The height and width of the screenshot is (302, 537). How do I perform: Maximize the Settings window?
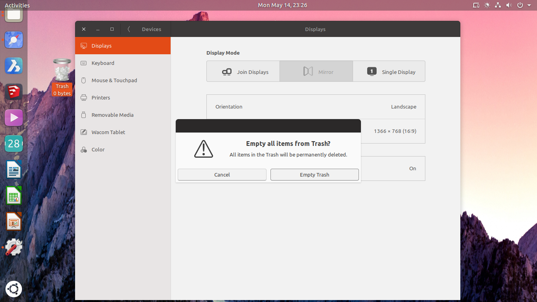pos(112,29)
